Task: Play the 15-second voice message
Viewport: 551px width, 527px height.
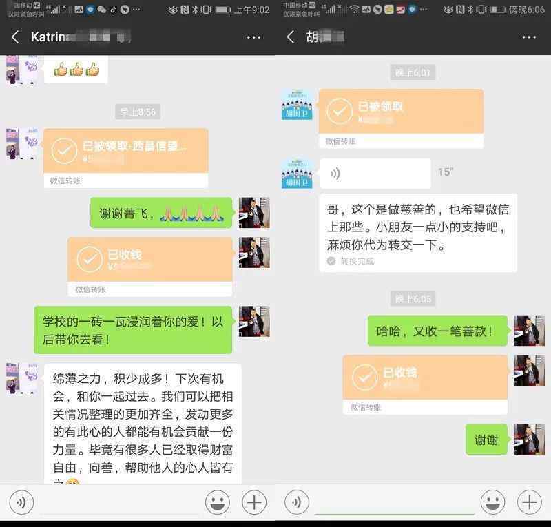Action: click(x=374, y=173)
